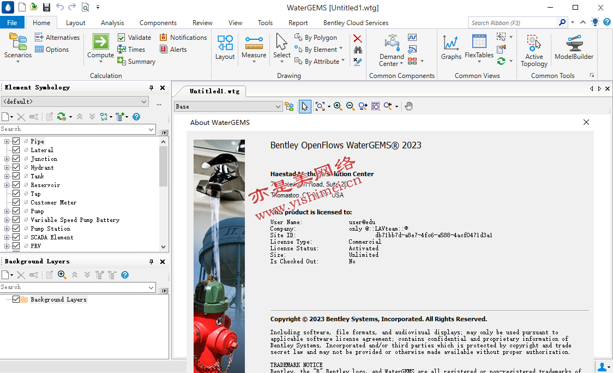Activate the Layout drawing tool
Screen dimensions: 613x373
[x=225, y=47]
